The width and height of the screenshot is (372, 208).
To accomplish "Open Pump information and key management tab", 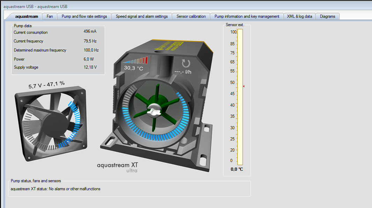I will click(x=247, y=16).
